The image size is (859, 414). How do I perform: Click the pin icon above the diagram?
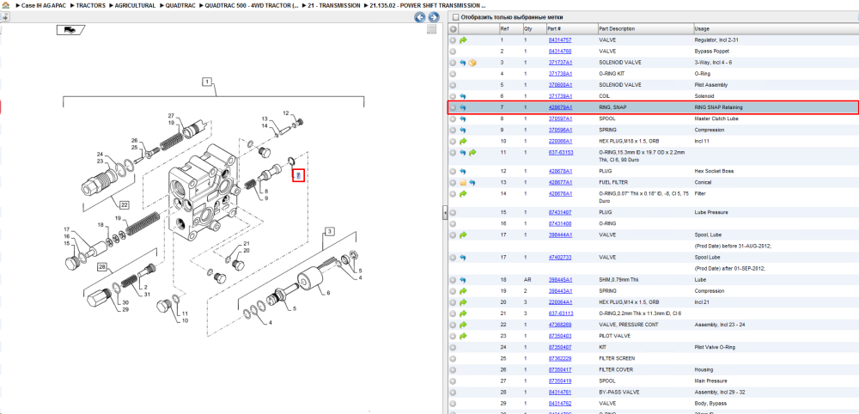[x=5, y=17]
